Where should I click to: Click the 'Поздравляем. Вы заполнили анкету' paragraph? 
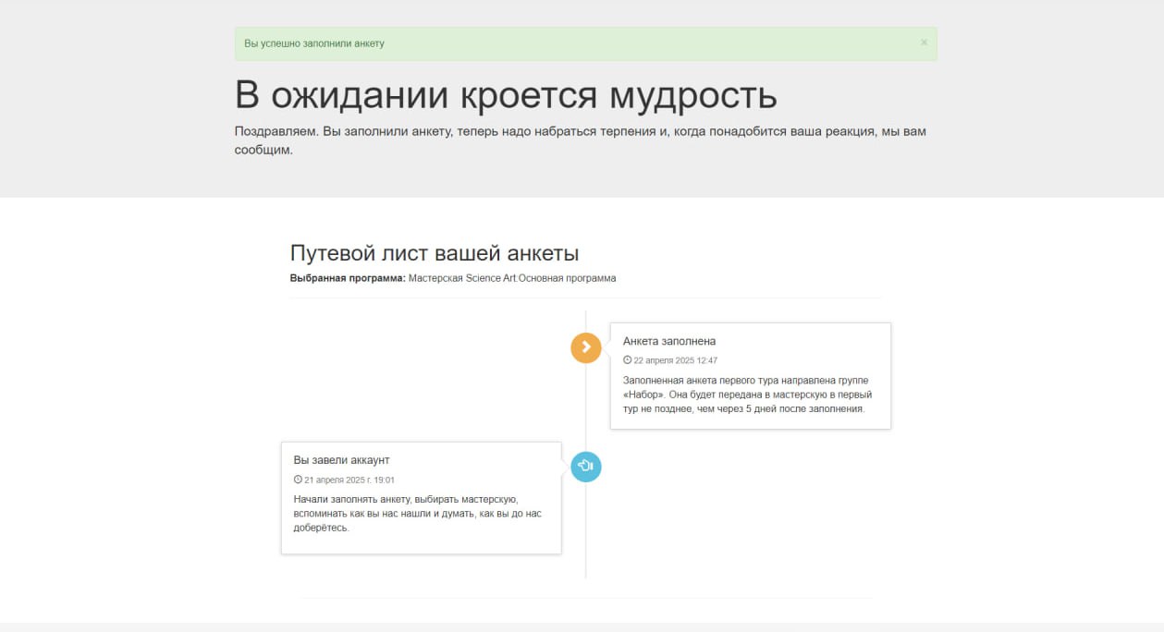tap(580, 131)
